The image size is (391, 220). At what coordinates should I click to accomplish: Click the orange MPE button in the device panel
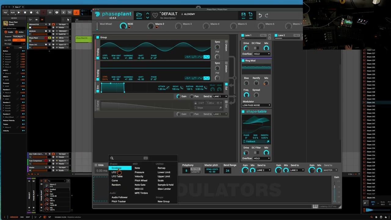coord(19,40)
